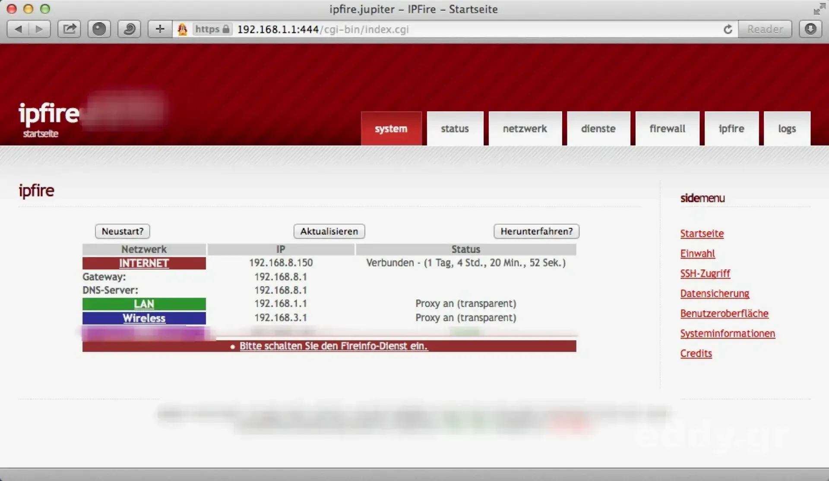Click the Fireinfo-Dienst warning link
Screen dimensions: 829x481
pyautogui.click(x=333, y=346)
